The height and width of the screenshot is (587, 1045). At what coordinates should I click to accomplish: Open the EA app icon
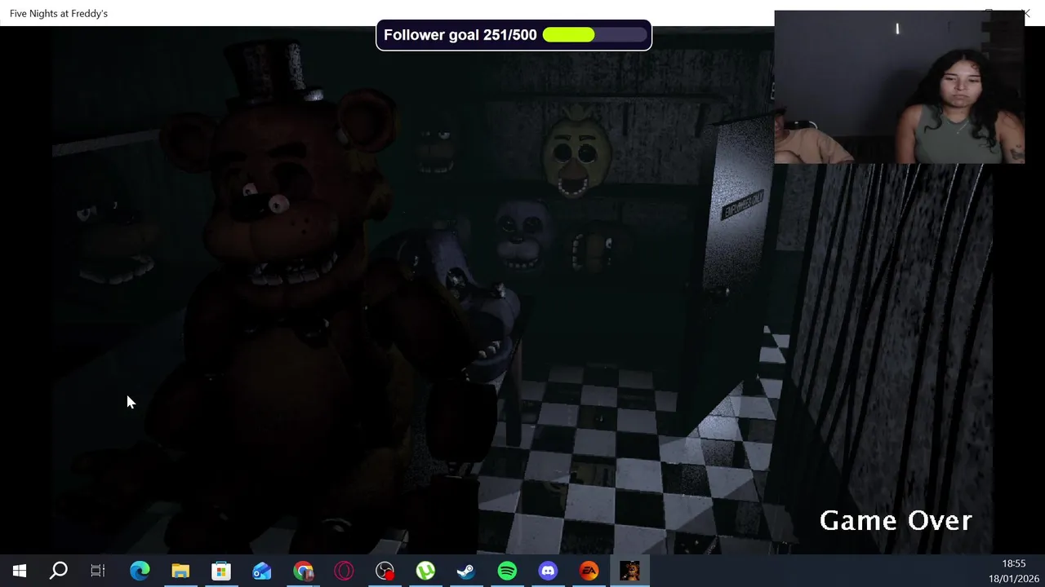[589, 571]
